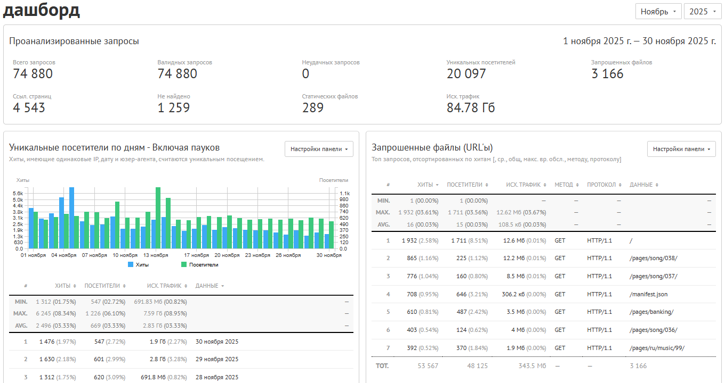Select the /pages/song/038/ row
Image resolution: width=725 pixels, height=383 pixels.
pos(544,258)
